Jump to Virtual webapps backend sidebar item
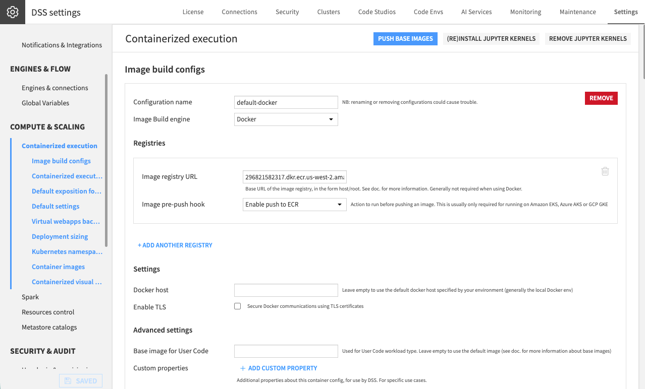 click(66, 222)
